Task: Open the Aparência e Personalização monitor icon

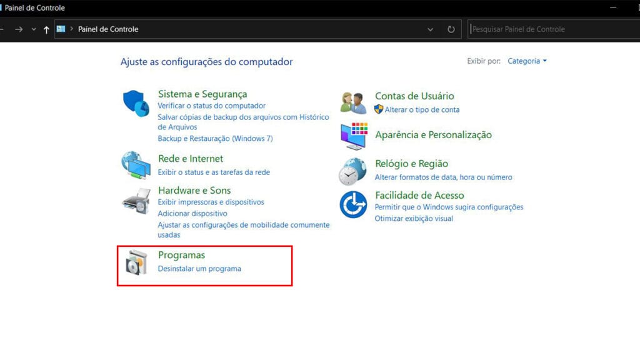Action: pyautogui.click(x=354, y=136)
